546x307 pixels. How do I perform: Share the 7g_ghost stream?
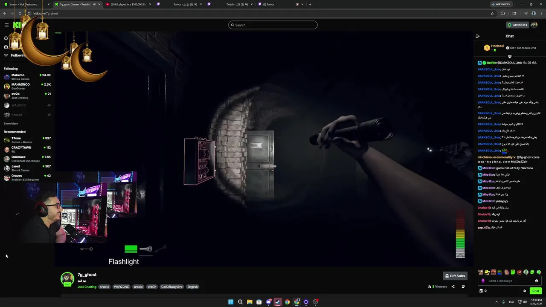coord(453,287)
